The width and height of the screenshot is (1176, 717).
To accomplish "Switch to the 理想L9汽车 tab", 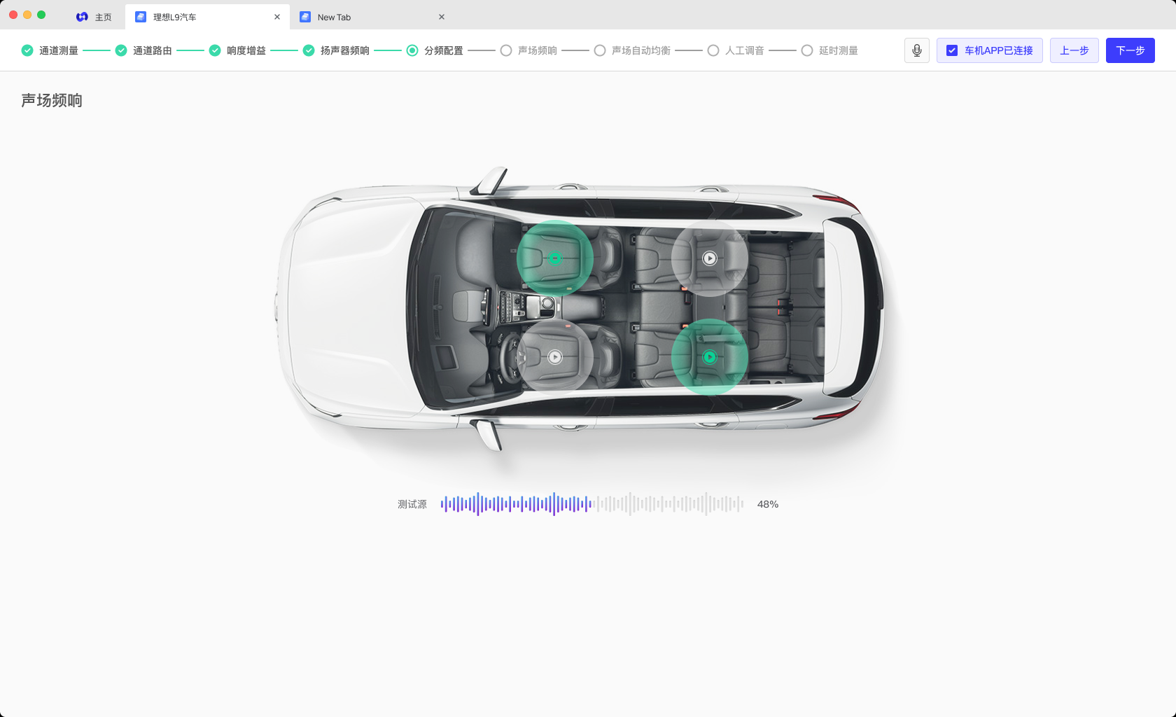I will [x=207, y=17].
